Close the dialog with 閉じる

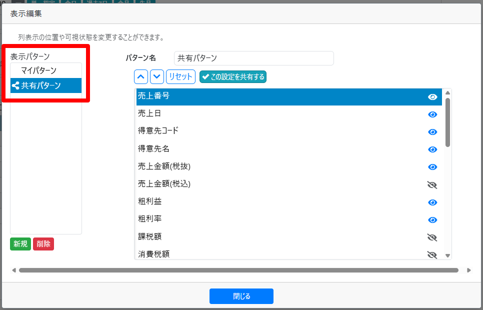[x=241, y=296]
